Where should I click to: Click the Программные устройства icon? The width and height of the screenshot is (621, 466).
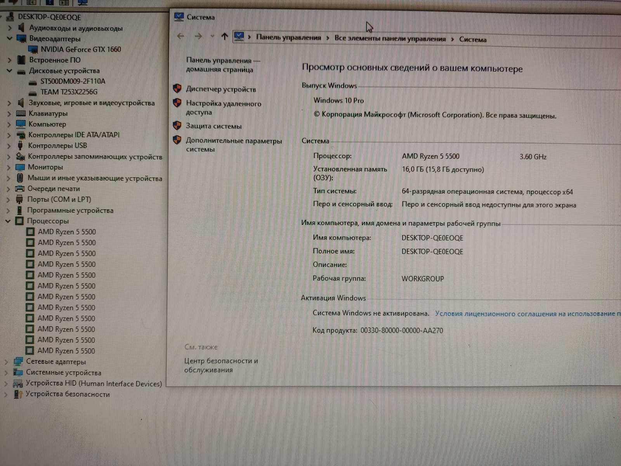point(19,210)
